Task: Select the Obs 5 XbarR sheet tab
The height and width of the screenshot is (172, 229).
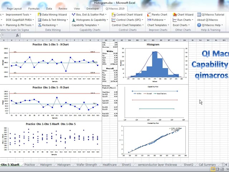Action: coord(10,165)
